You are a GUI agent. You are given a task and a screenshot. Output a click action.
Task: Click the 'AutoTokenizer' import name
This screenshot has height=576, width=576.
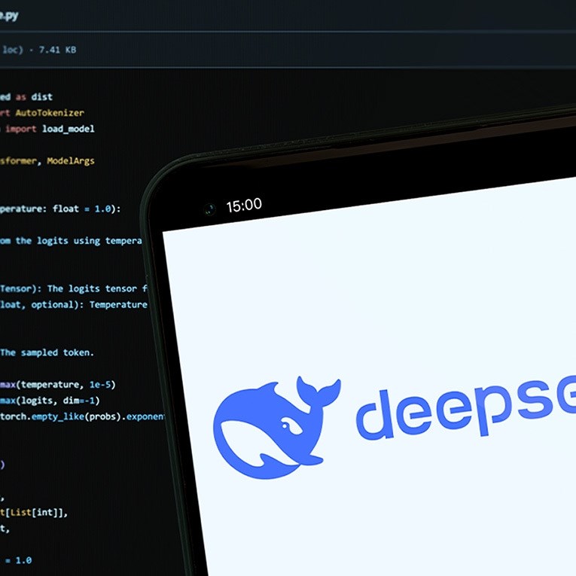pos(50,113)
